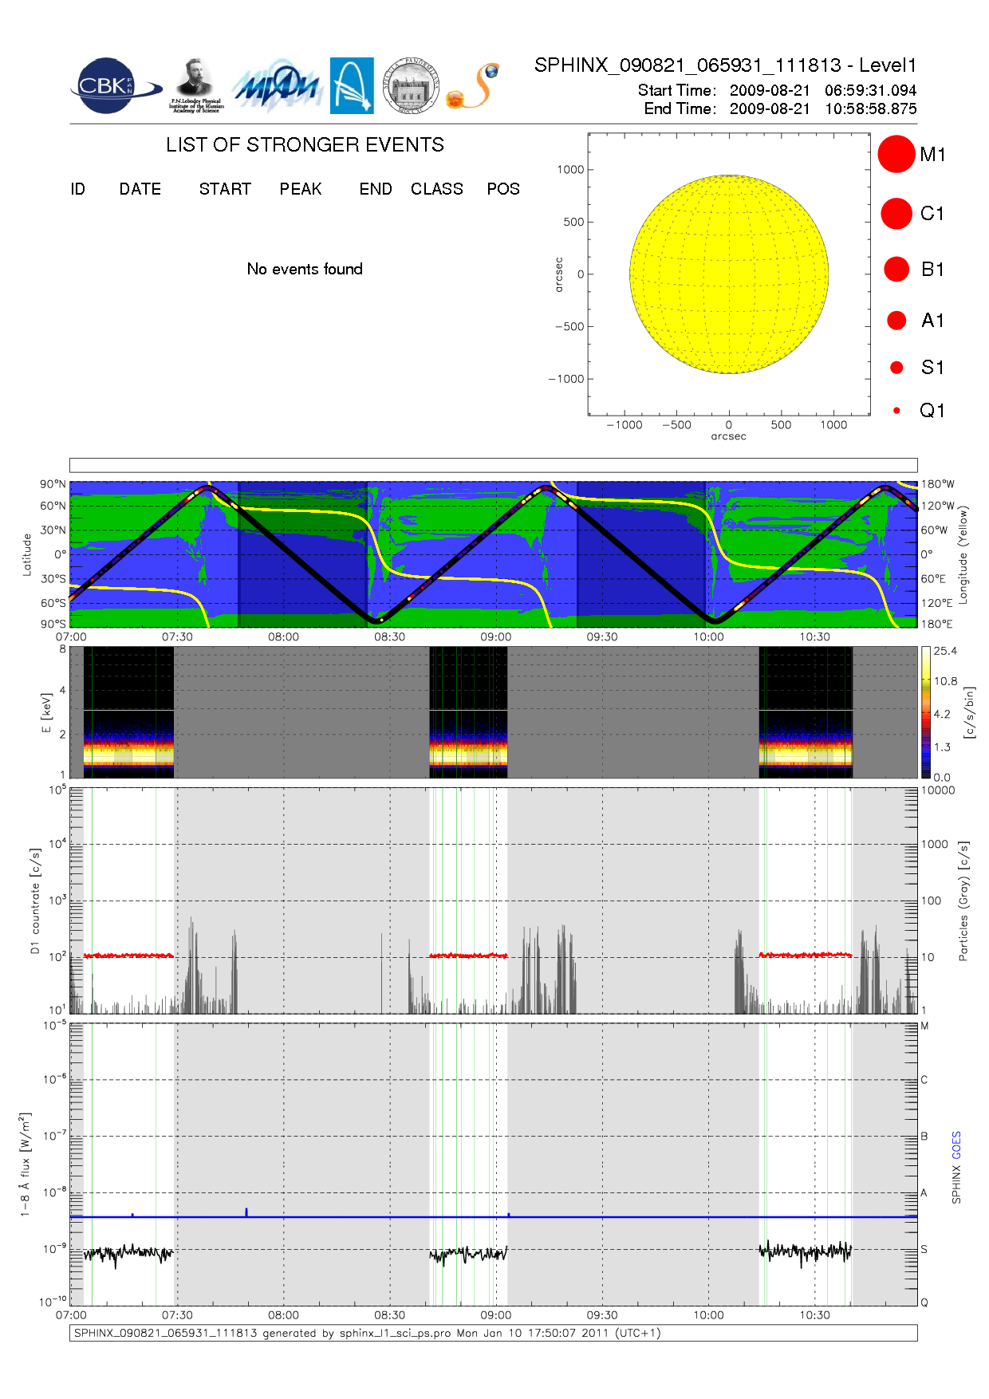
Task: Click the C1 red circle in legend
Action: click(x=896, y=214)
